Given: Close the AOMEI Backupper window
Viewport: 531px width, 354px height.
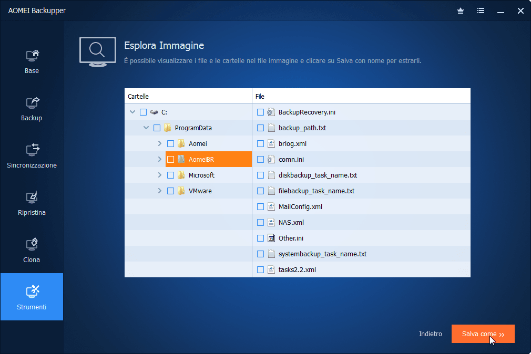Looking at the screenshot, I should click(x=521, y=11).
